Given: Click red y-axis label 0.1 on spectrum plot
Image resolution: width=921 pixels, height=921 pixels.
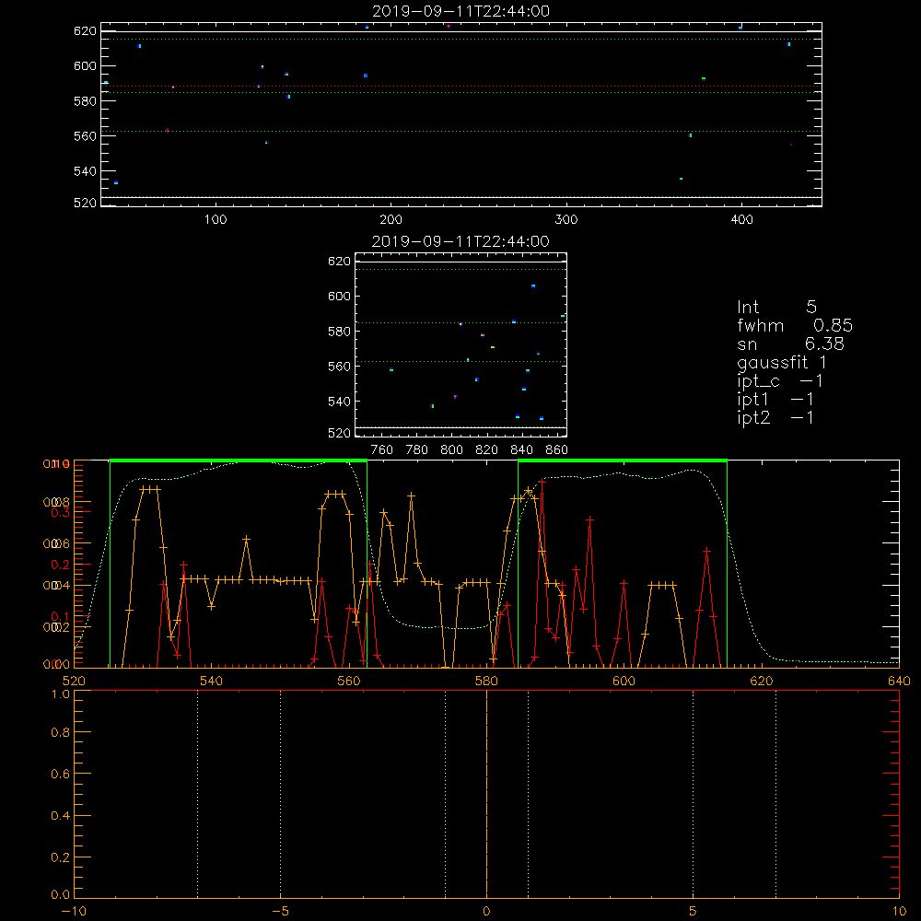Looking at the screenshot, I should tap(61, 616).
